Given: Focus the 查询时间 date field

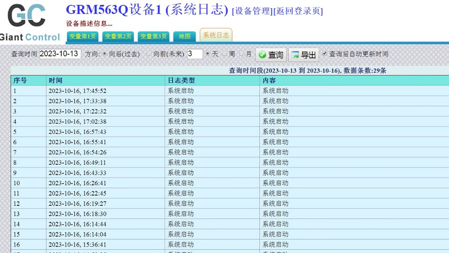Looking at the screenshot, I should pyautogui.click(x=60, y=54).
